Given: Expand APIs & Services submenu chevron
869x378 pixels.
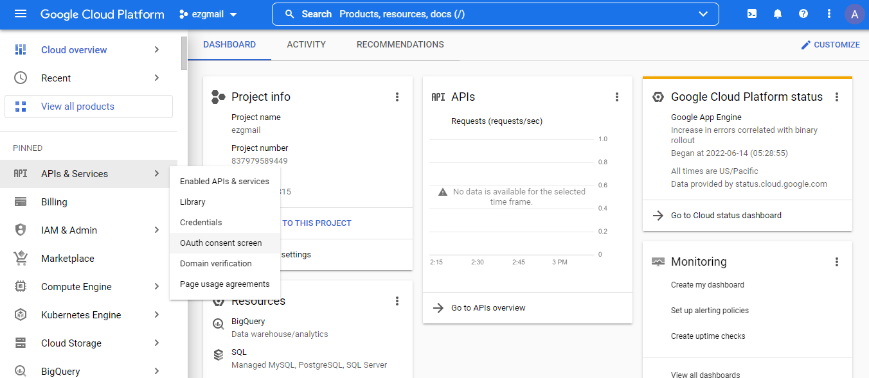Looking at the screenshot, I should click(156, 174).
